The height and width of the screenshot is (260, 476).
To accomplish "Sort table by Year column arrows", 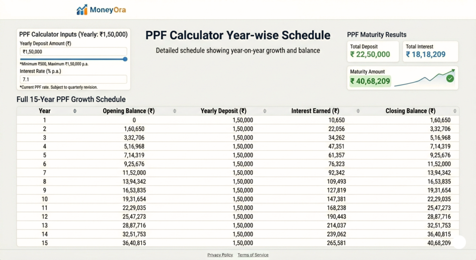I will 75,111.
